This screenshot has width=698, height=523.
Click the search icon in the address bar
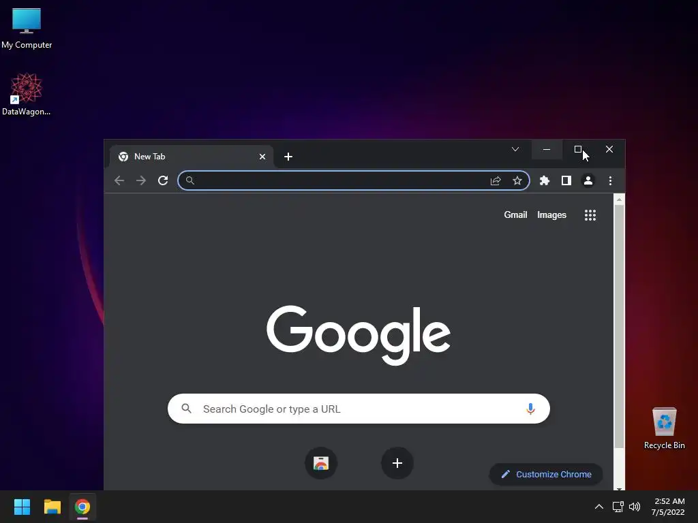[190, 180]
